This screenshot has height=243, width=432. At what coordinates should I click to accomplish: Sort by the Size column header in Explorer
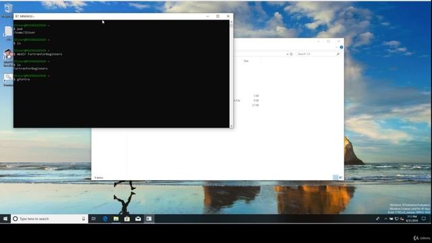click(x=246, y=61)
